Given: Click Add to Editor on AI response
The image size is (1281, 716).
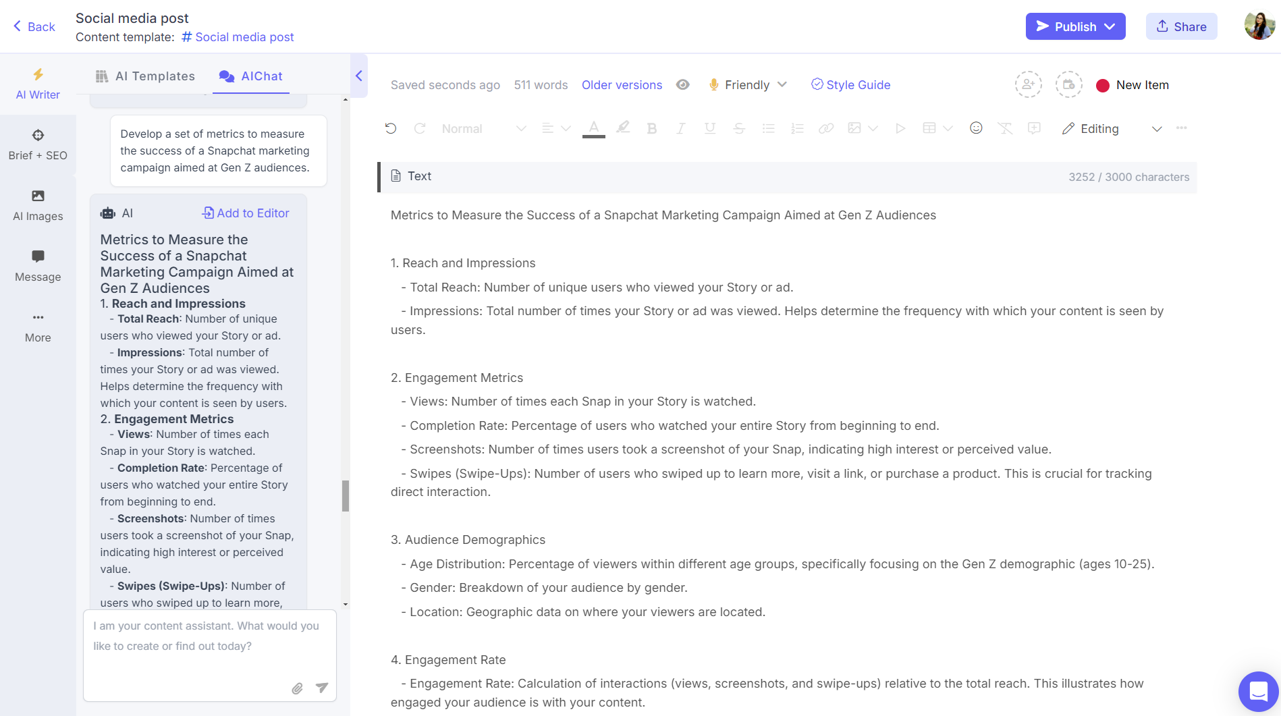Looking at the screenshot, I should pos(246,213).
